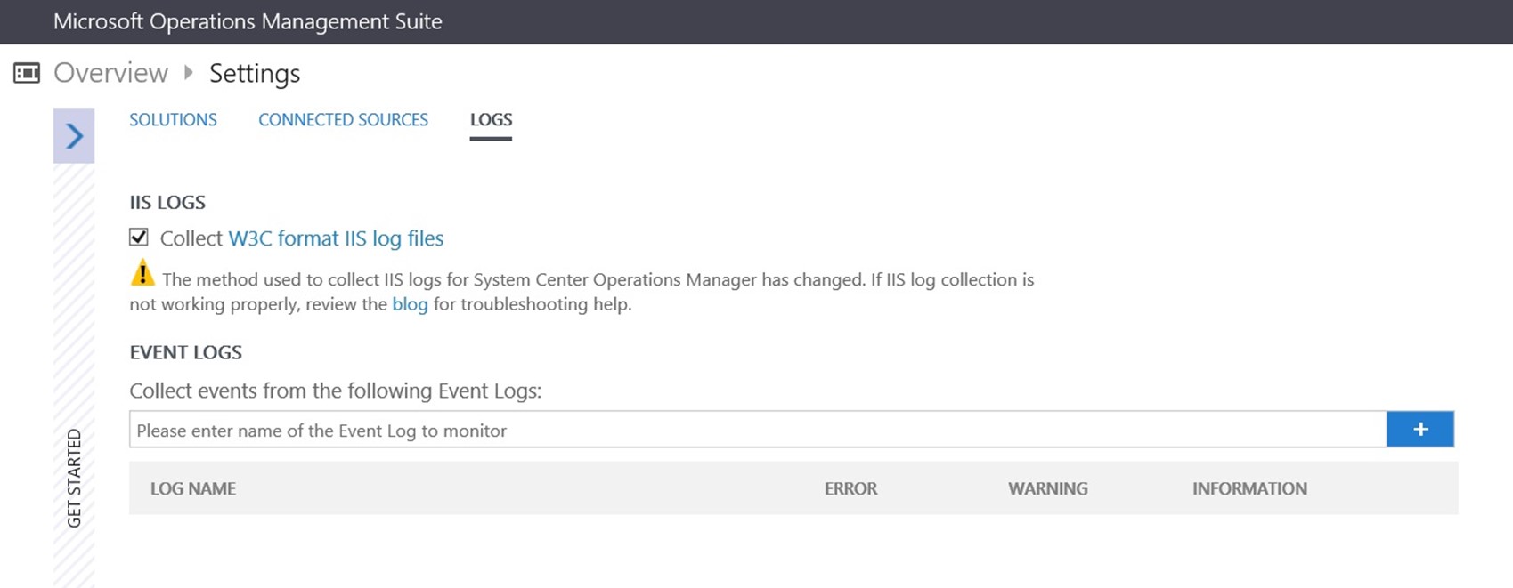Click the Event Log name input field

pos(758,430)
